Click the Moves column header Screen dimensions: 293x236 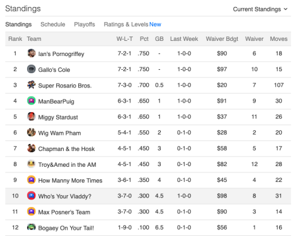pos(279,39)
